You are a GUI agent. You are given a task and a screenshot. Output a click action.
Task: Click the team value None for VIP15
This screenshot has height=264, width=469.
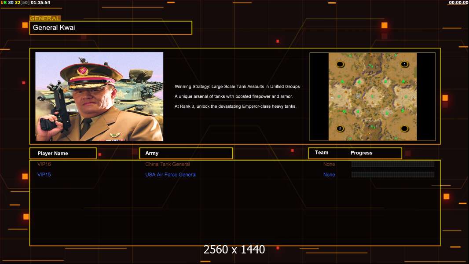click(329, 175)
